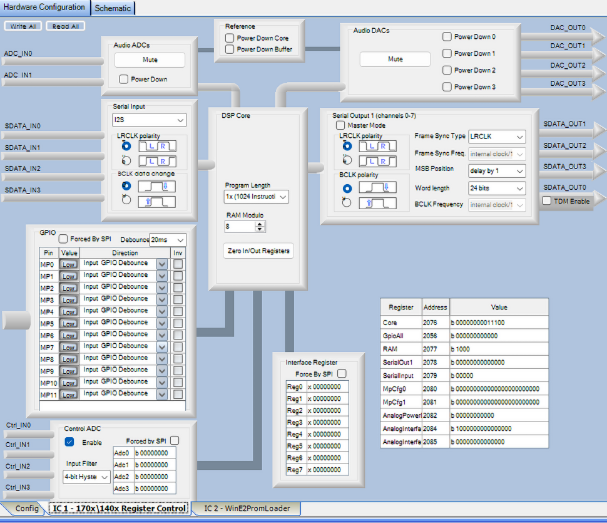Image resolution: width=607 pixels, height=523 pixels.
Task: Click bottom LRCLK polarity waveform icon in Serial Input
Action: [x=157, y=161]
